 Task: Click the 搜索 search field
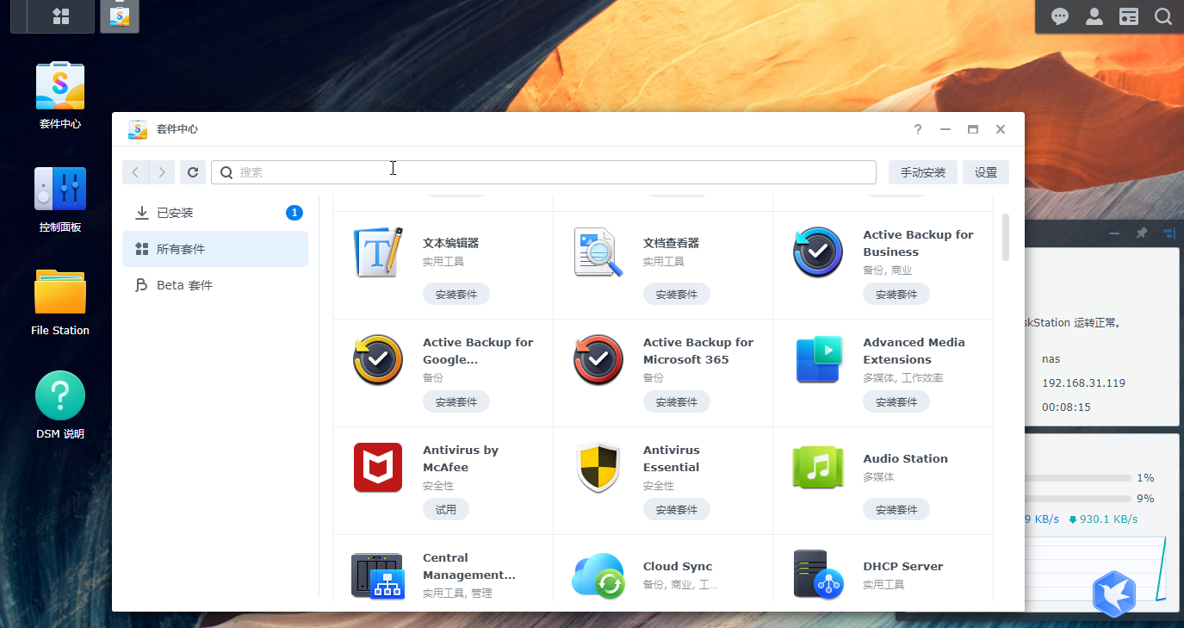point(543,172)
